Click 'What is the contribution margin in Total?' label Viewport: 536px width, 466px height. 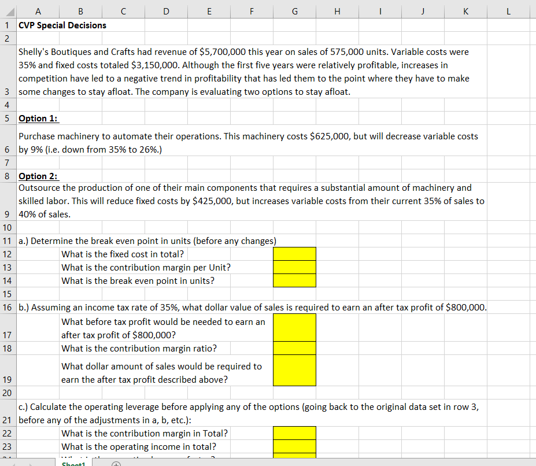[144, 433]
